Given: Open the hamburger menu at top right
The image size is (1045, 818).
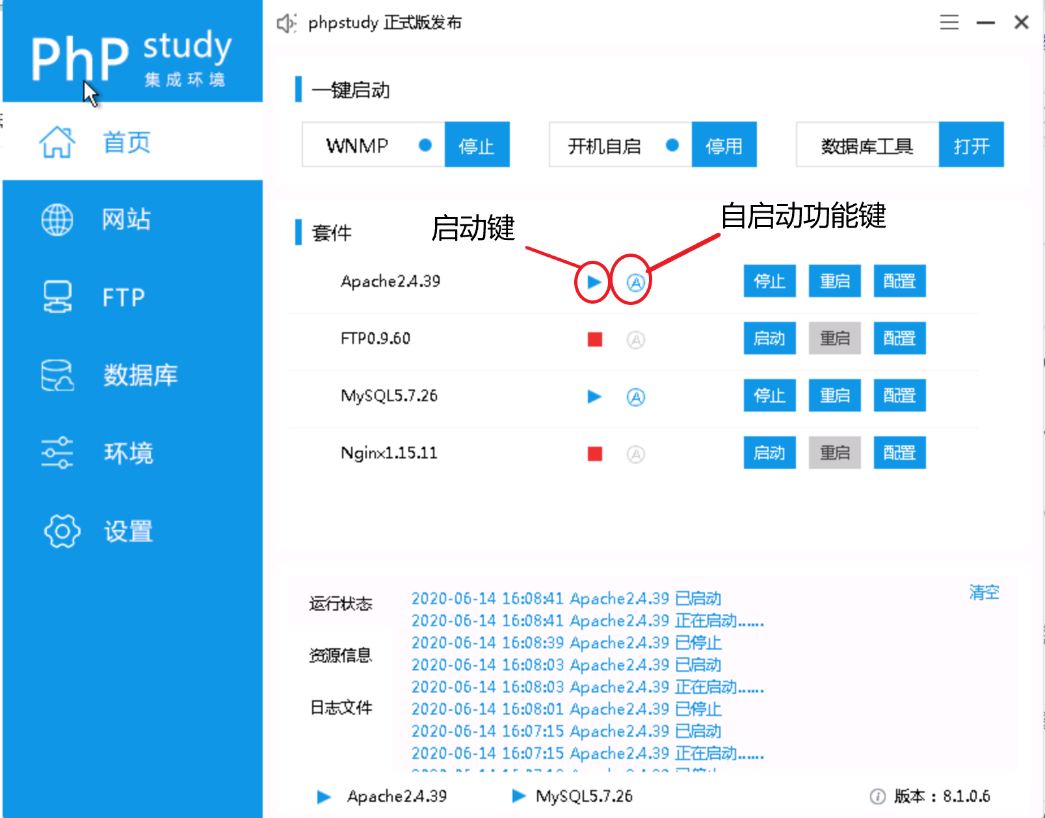Looking at the screenshot, I should 949,21.
